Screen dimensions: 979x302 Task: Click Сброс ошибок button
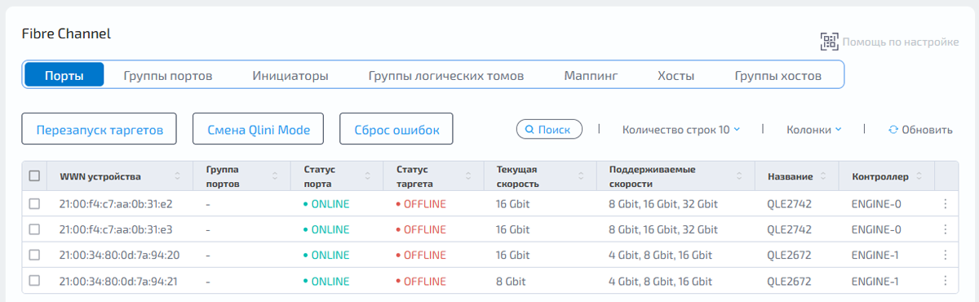[396, 129]
